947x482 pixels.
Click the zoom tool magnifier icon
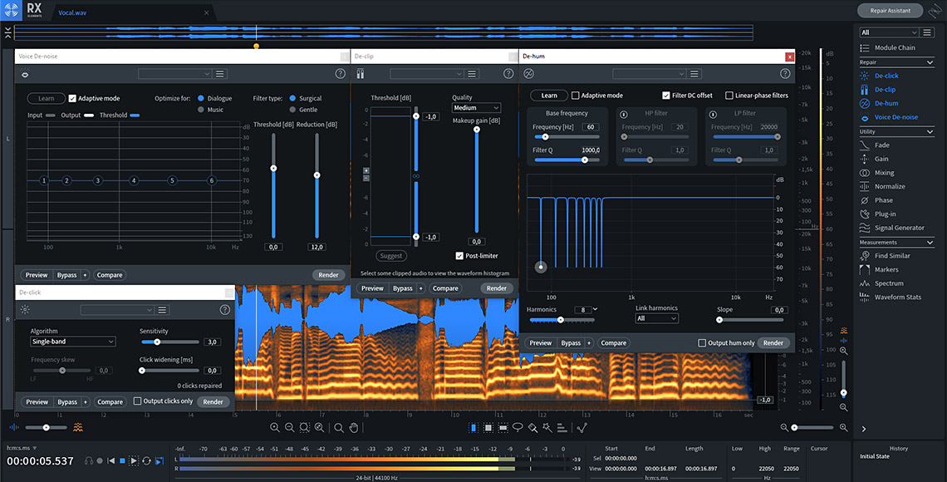(339, 428)
